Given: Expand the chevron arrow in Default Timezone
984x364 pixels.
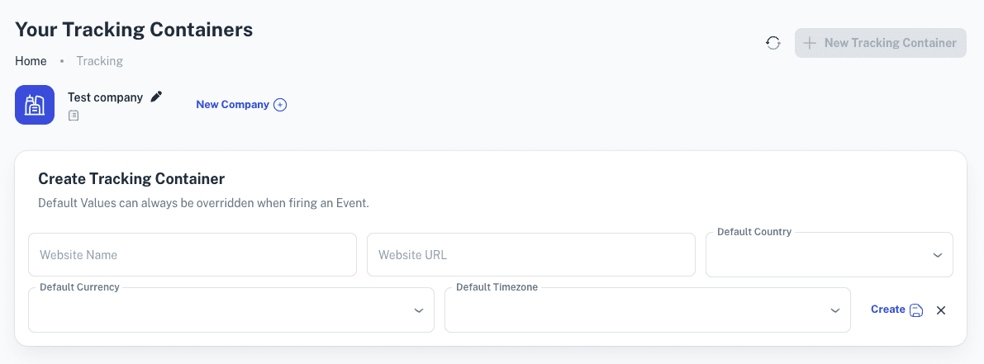Looking at the screenshot, I should click(x=835, y=310).
